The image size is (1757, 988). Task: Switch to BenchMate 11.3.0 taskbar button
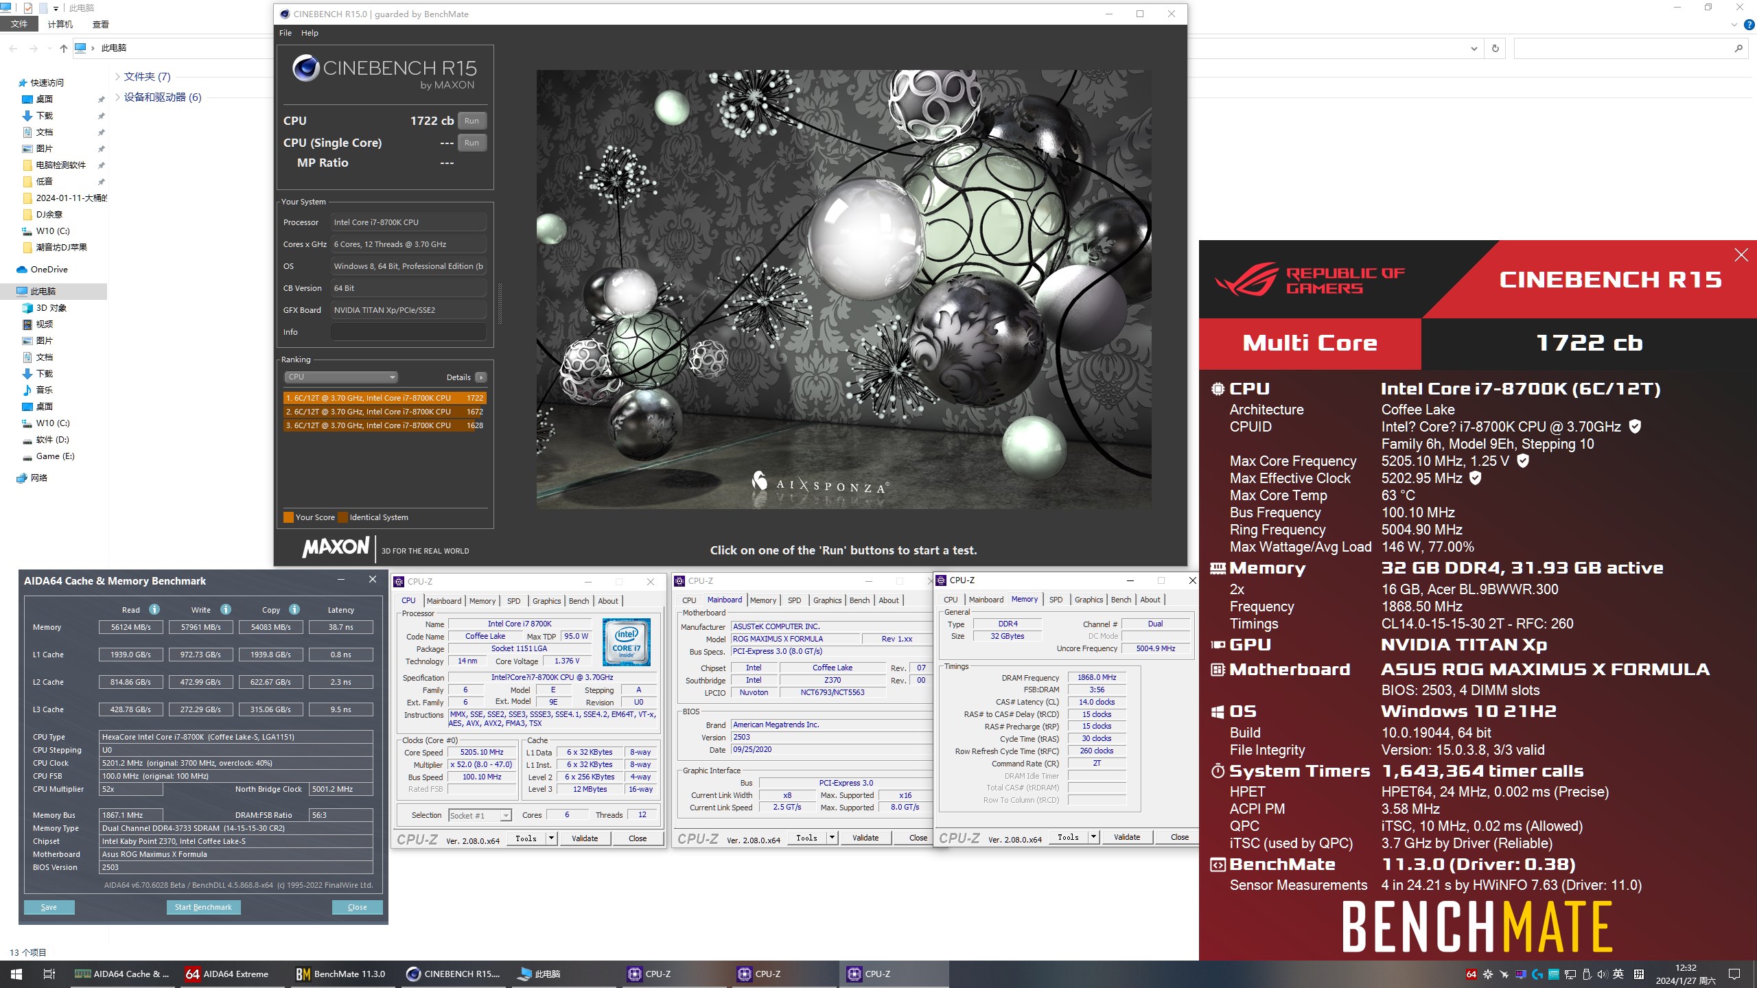pyautogui.click(x=342, y=974)
